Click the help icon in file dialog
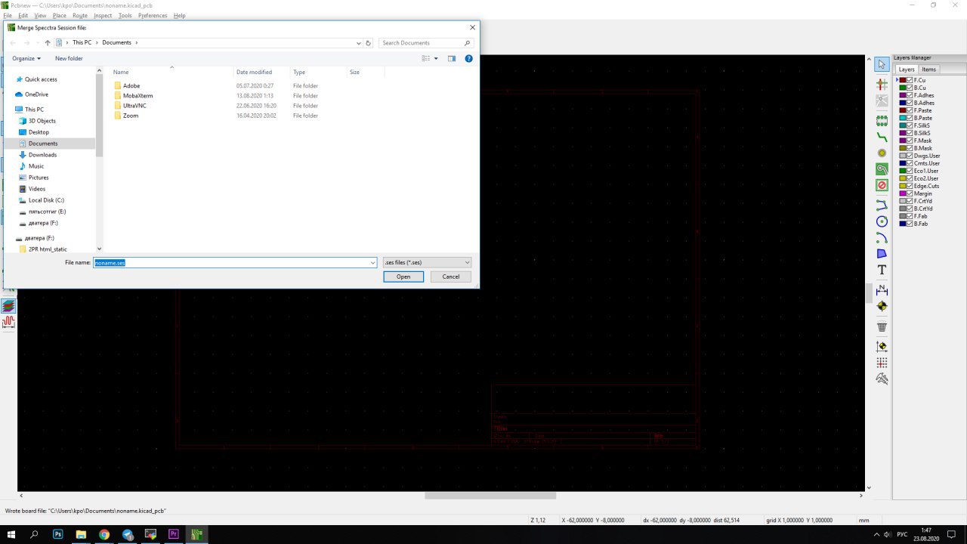Screen dimensions: 967x544 (x=468, y=58)
